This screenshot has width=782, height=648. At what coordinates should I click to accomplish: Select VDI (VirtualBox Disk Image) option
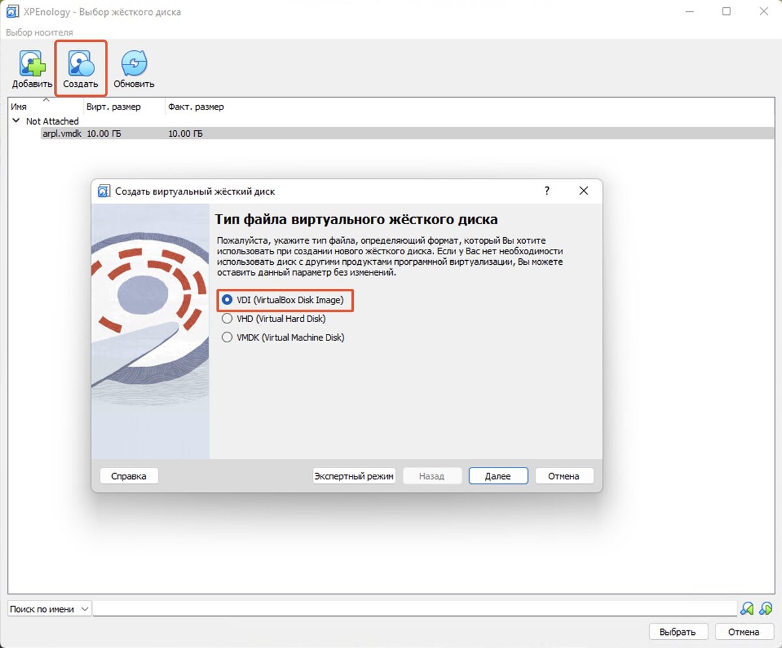pyautogui.click(x=283, y=300)
